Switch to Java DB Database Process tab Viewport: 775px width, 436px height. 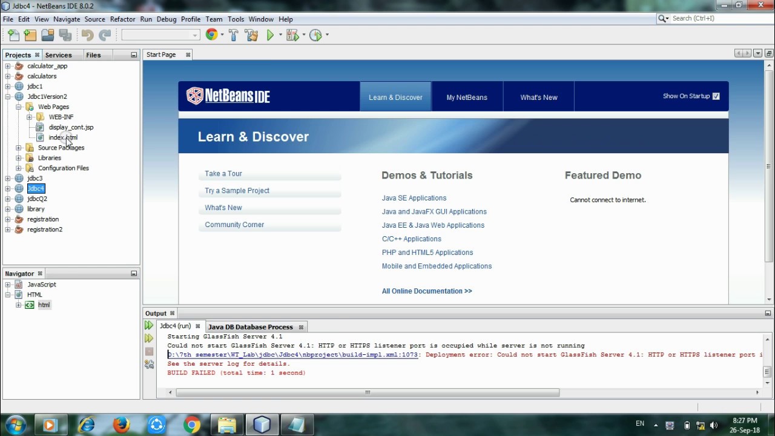(250, 327)
